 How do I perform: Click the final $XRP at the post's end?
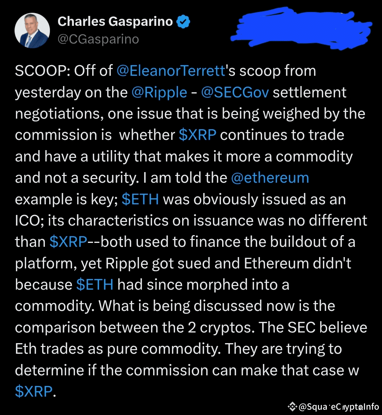pyautogui.click(x=33, y=391)
